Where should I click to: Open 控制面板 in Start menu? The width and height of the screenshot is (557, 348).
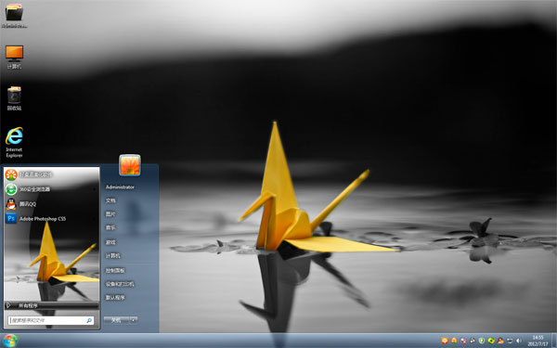tap(115, 271)
